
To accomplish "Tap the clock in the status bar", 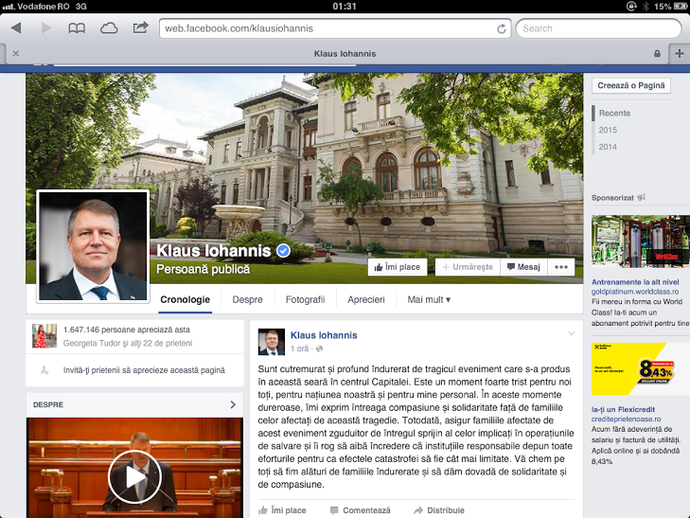I will [x=345, y=7].
